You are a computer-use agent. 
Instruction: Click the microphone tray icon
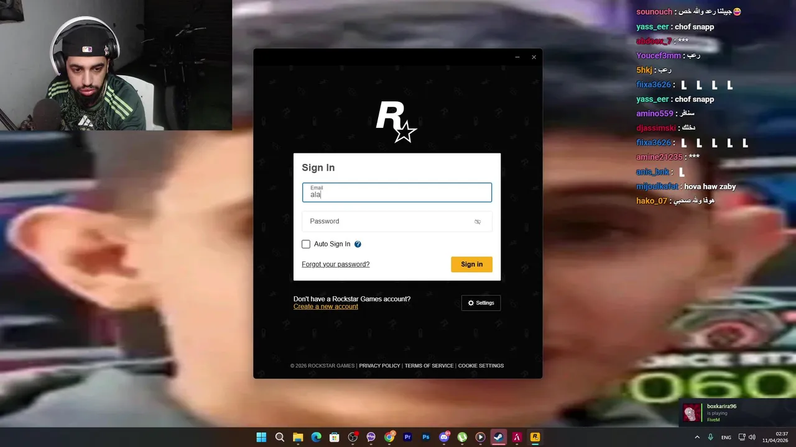click(711, 437)
